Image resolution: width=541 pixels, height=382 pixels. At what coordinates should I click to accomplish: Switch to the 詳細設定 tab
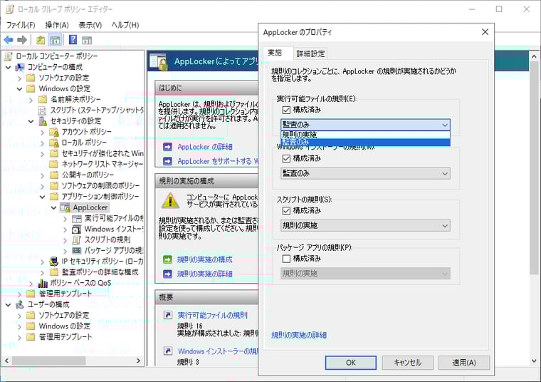coord(310,53)
